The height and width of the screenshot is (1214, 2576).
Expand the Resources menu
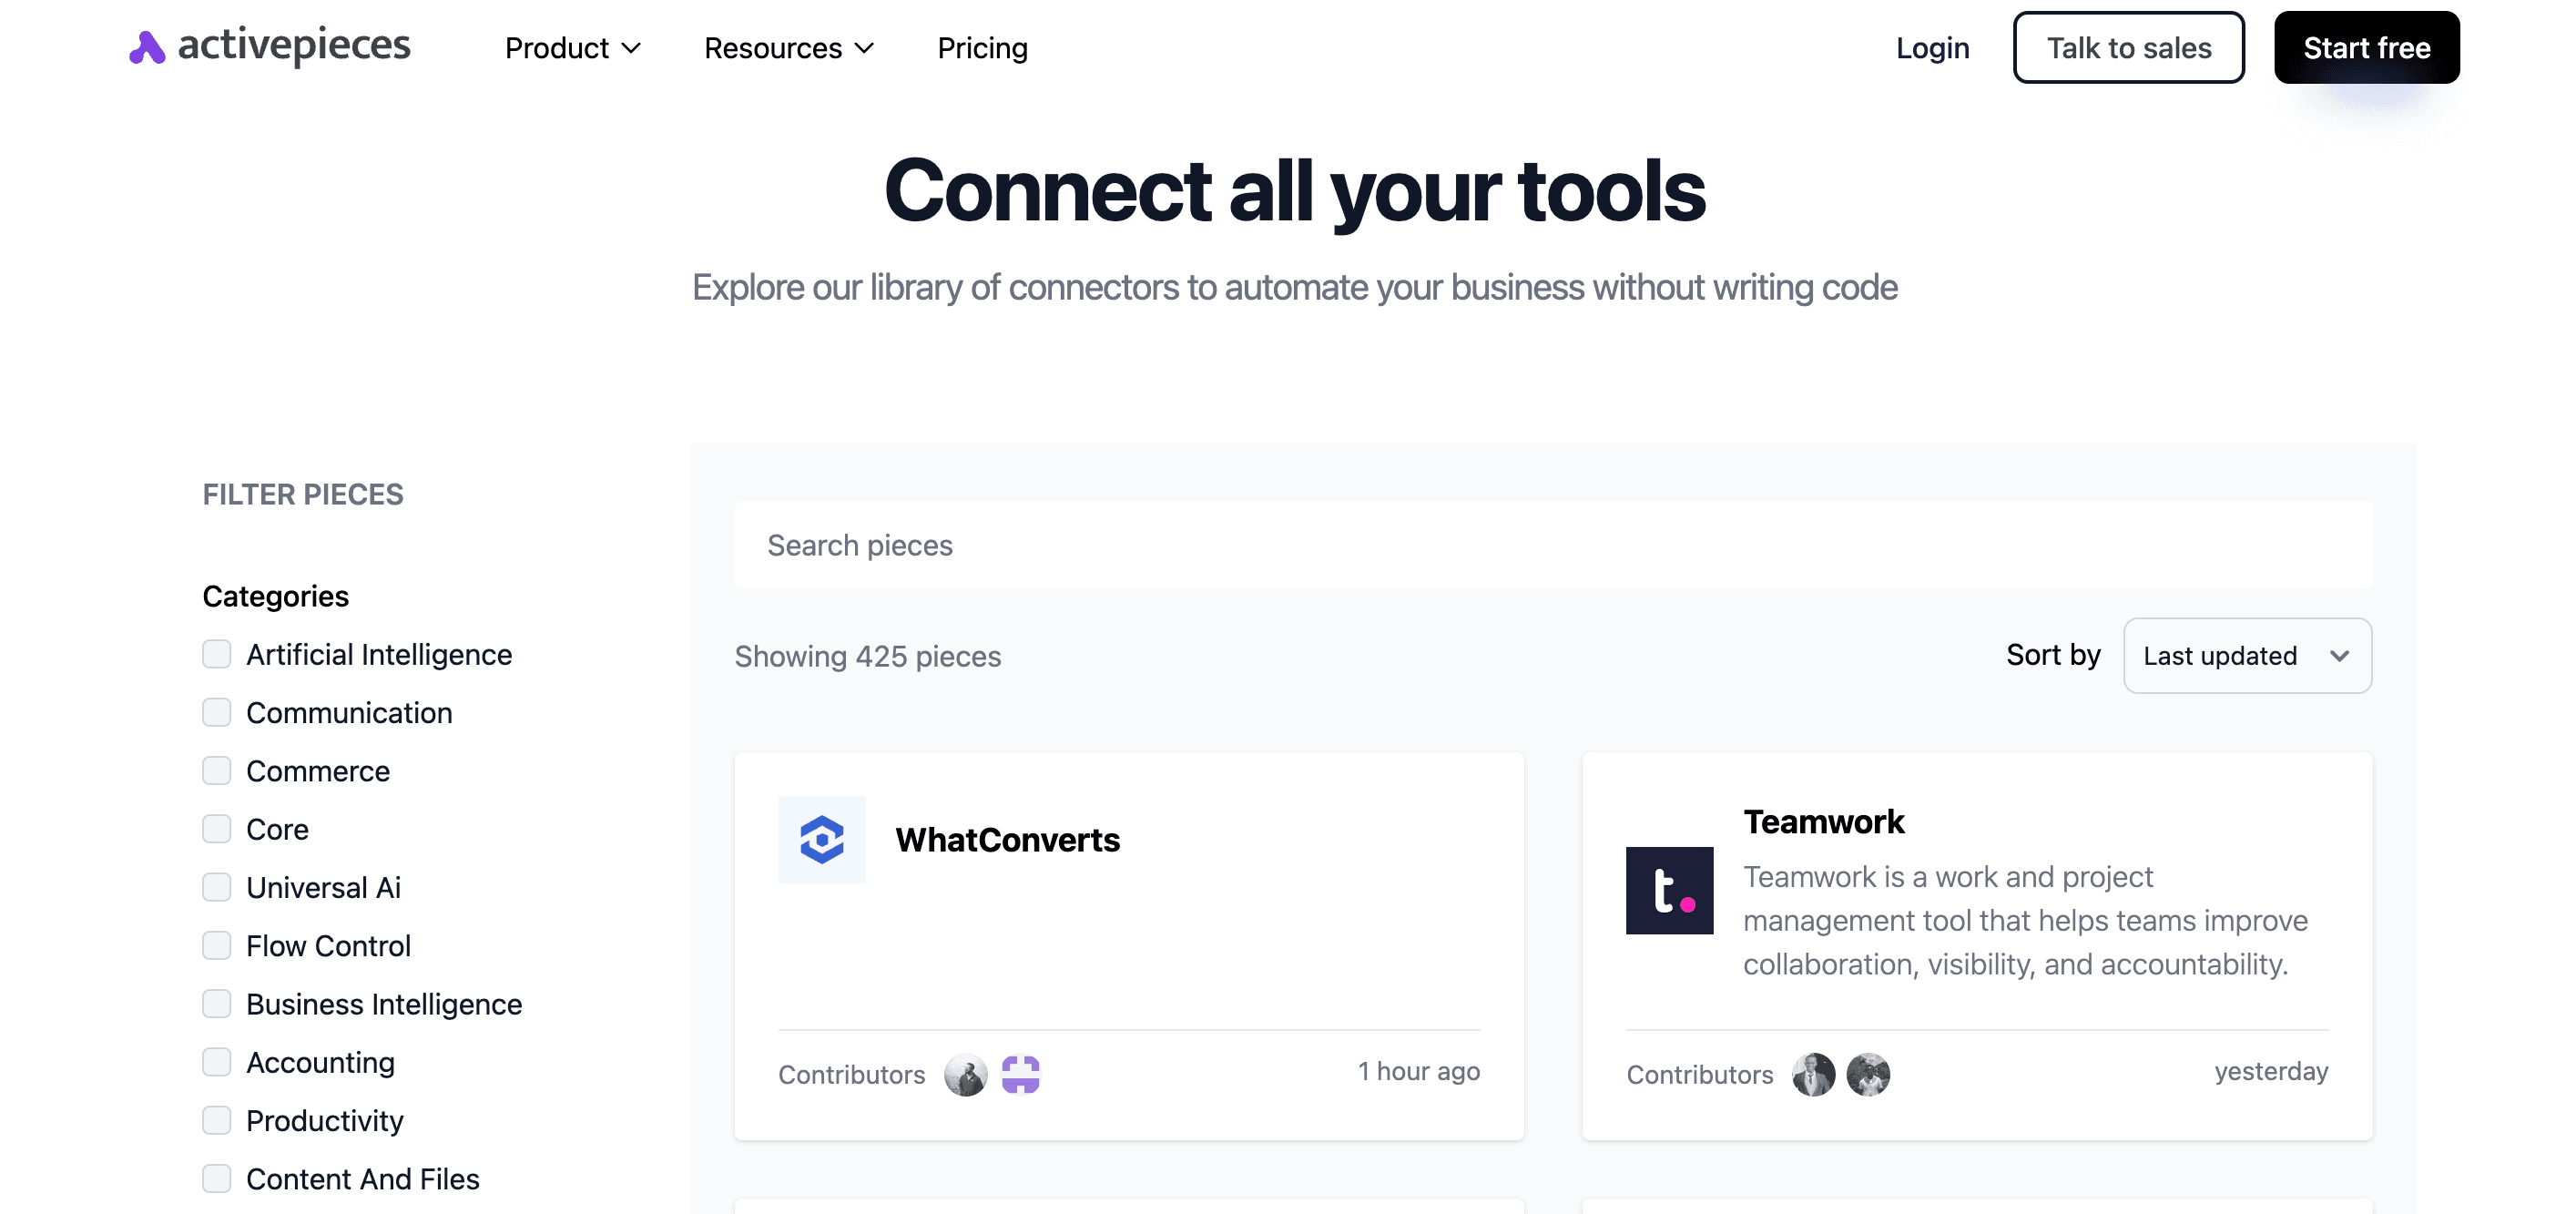pos(789,48)
